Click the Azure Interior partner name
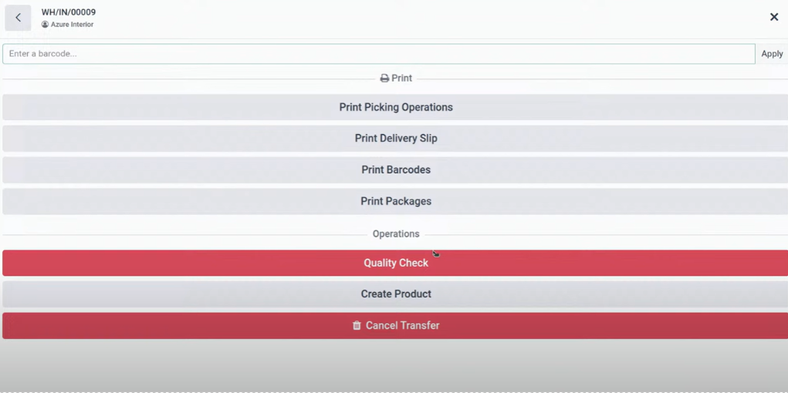 pos(73,25)
